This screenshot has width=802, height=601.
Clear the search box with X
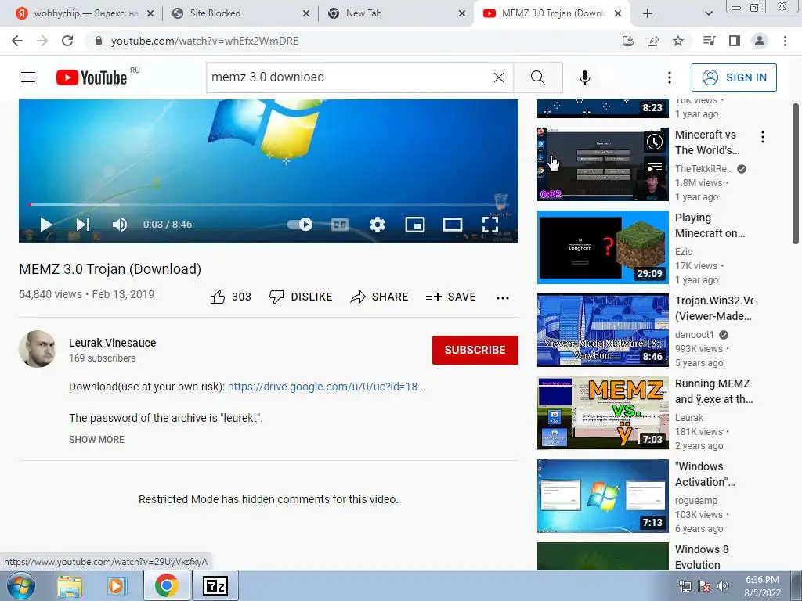pyautogui.click(x=499, y=77)
